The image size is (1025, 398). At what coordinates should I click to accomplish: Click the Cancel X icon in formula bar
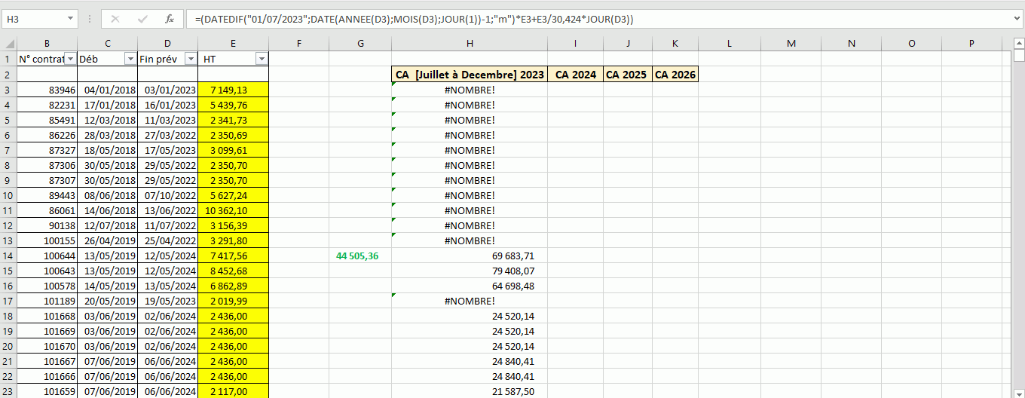point(115,19)
